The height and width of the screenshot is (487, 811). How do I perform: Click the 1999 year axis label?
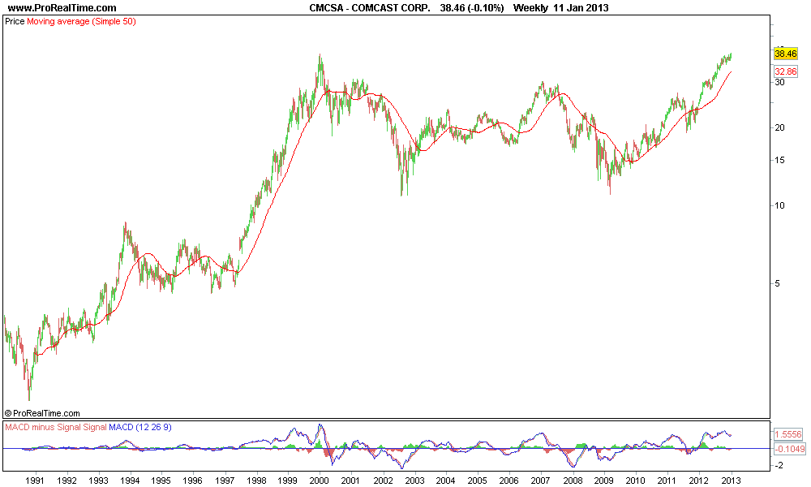coord(288,481)
